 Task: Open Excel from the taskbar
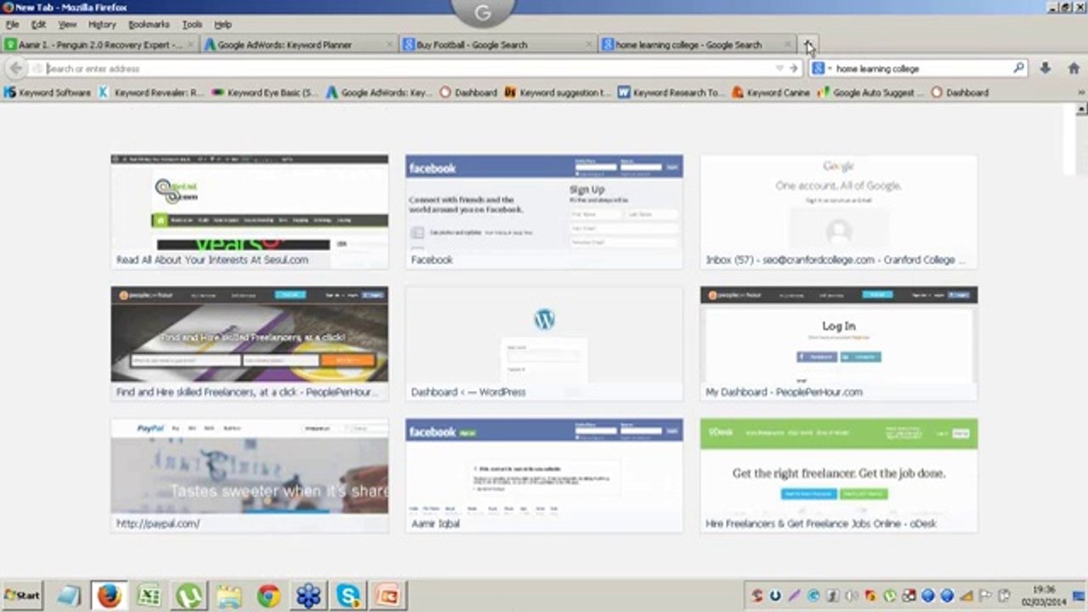pos(149,595)
